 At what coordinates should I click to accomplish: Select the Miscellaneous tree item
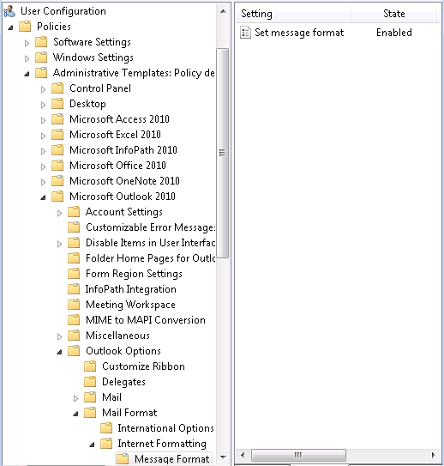(117, 336)
